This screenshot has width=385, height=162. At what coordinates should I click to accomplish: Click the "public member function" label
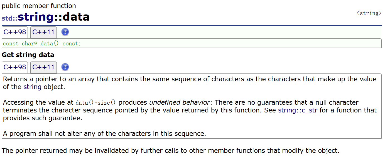39,6
